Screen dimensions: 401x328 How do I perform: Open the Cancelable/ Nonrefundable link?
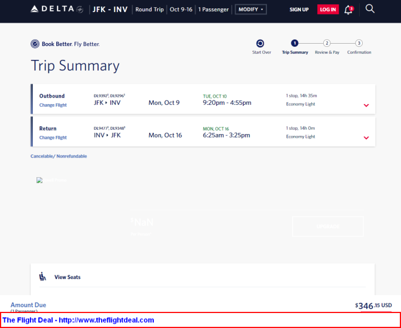(59, 156)
